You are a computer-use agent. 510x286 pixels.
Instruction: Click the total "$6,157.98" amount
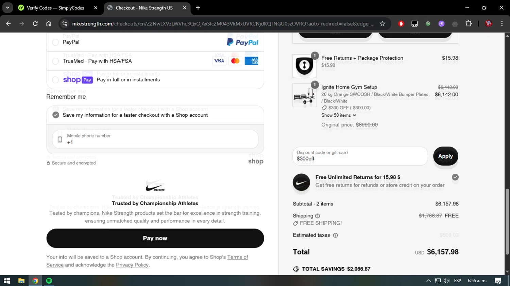[443, 252]
